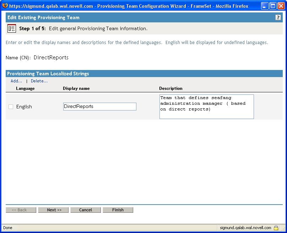
Task: Click the status bar resize grip
Action: [x=283, y=229]
